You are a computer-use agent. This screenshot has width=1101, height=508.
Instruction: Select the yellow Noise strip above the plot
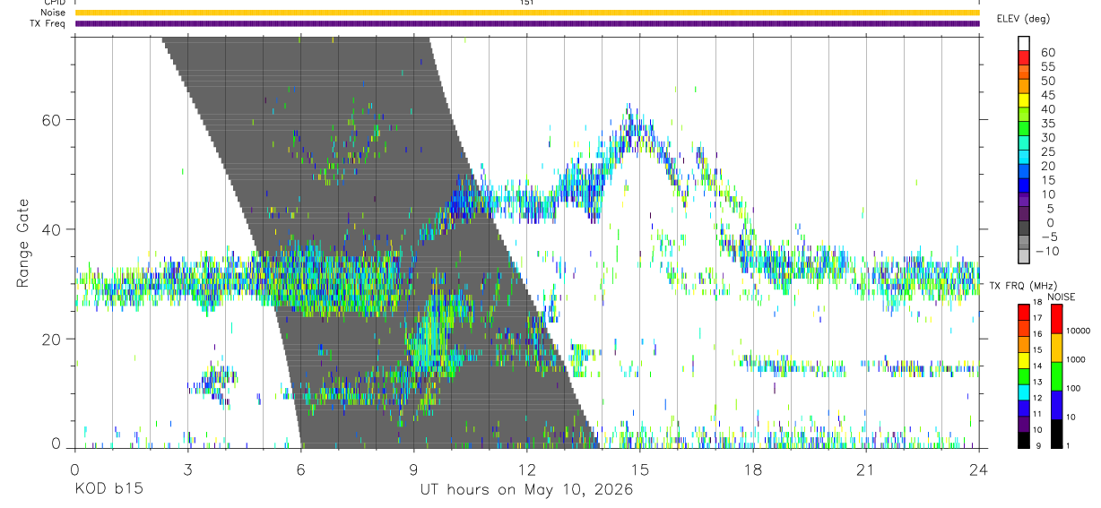(527, 13)
